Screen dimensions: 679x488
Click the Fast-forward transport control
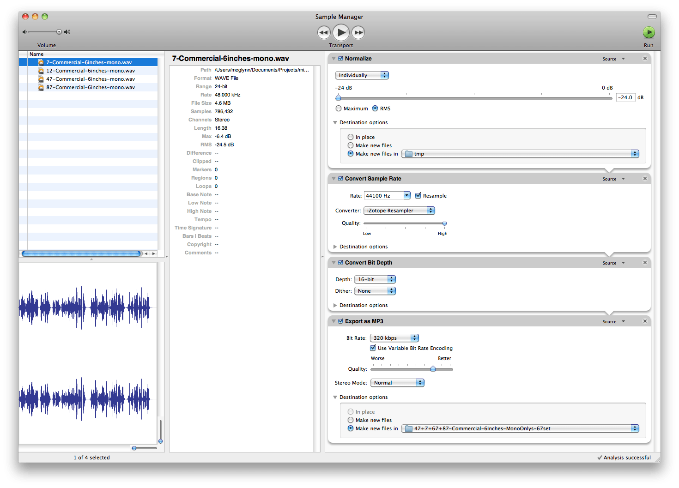point(358,32)
